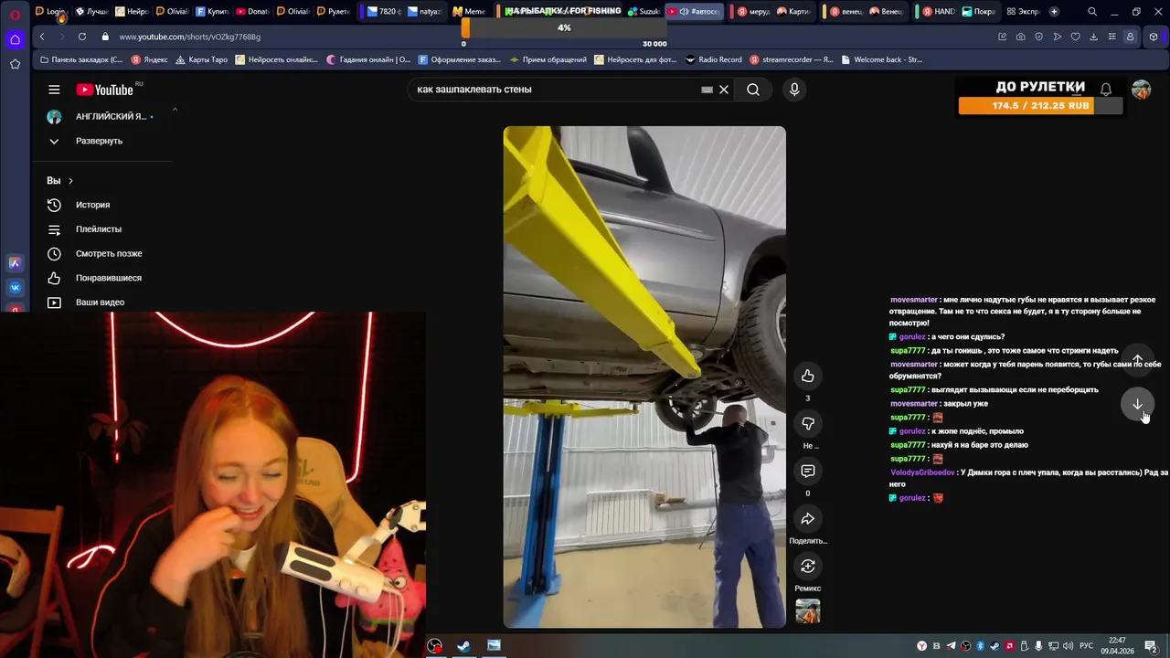
Task: Switch to the Suzuki tab
Action: (643, 12)
